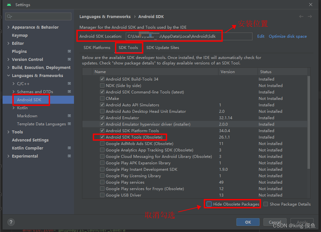The image size is (321, 232).
Task: Select Android Emulator hypervisor driver row
Action: (195, 124)
